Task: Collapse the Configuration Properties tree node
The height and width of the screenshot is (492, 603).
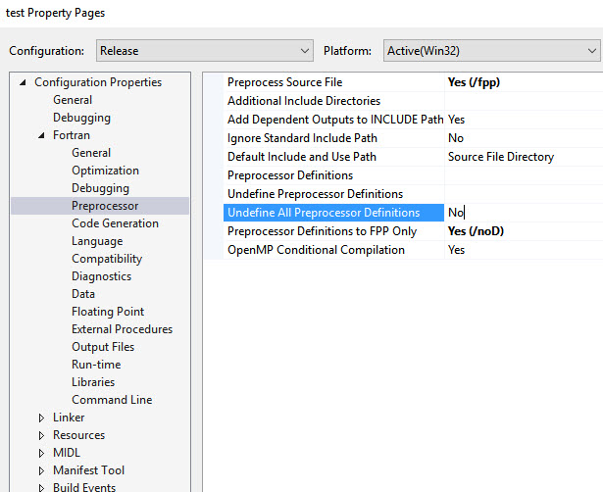Action: pos(23,82)
